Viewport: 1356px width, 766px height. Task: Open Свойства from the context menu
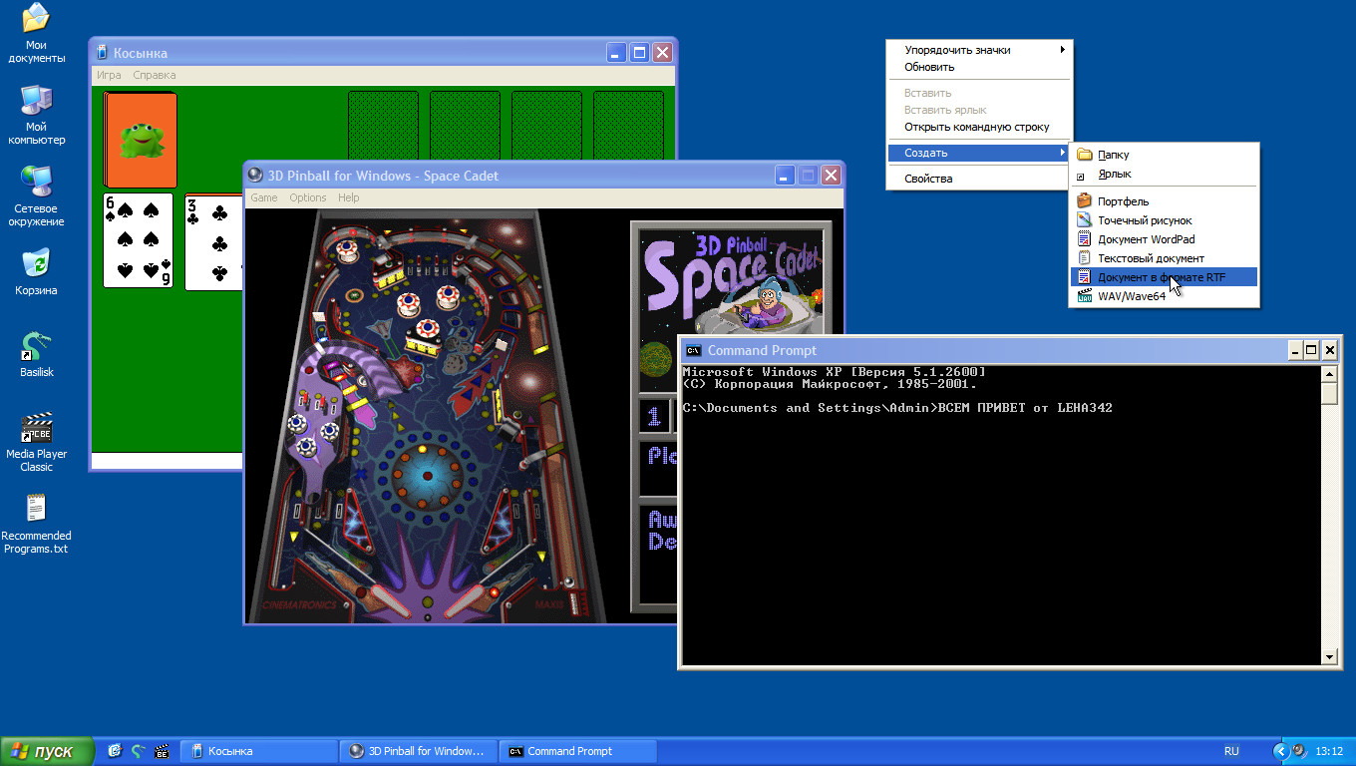point(978,180)
